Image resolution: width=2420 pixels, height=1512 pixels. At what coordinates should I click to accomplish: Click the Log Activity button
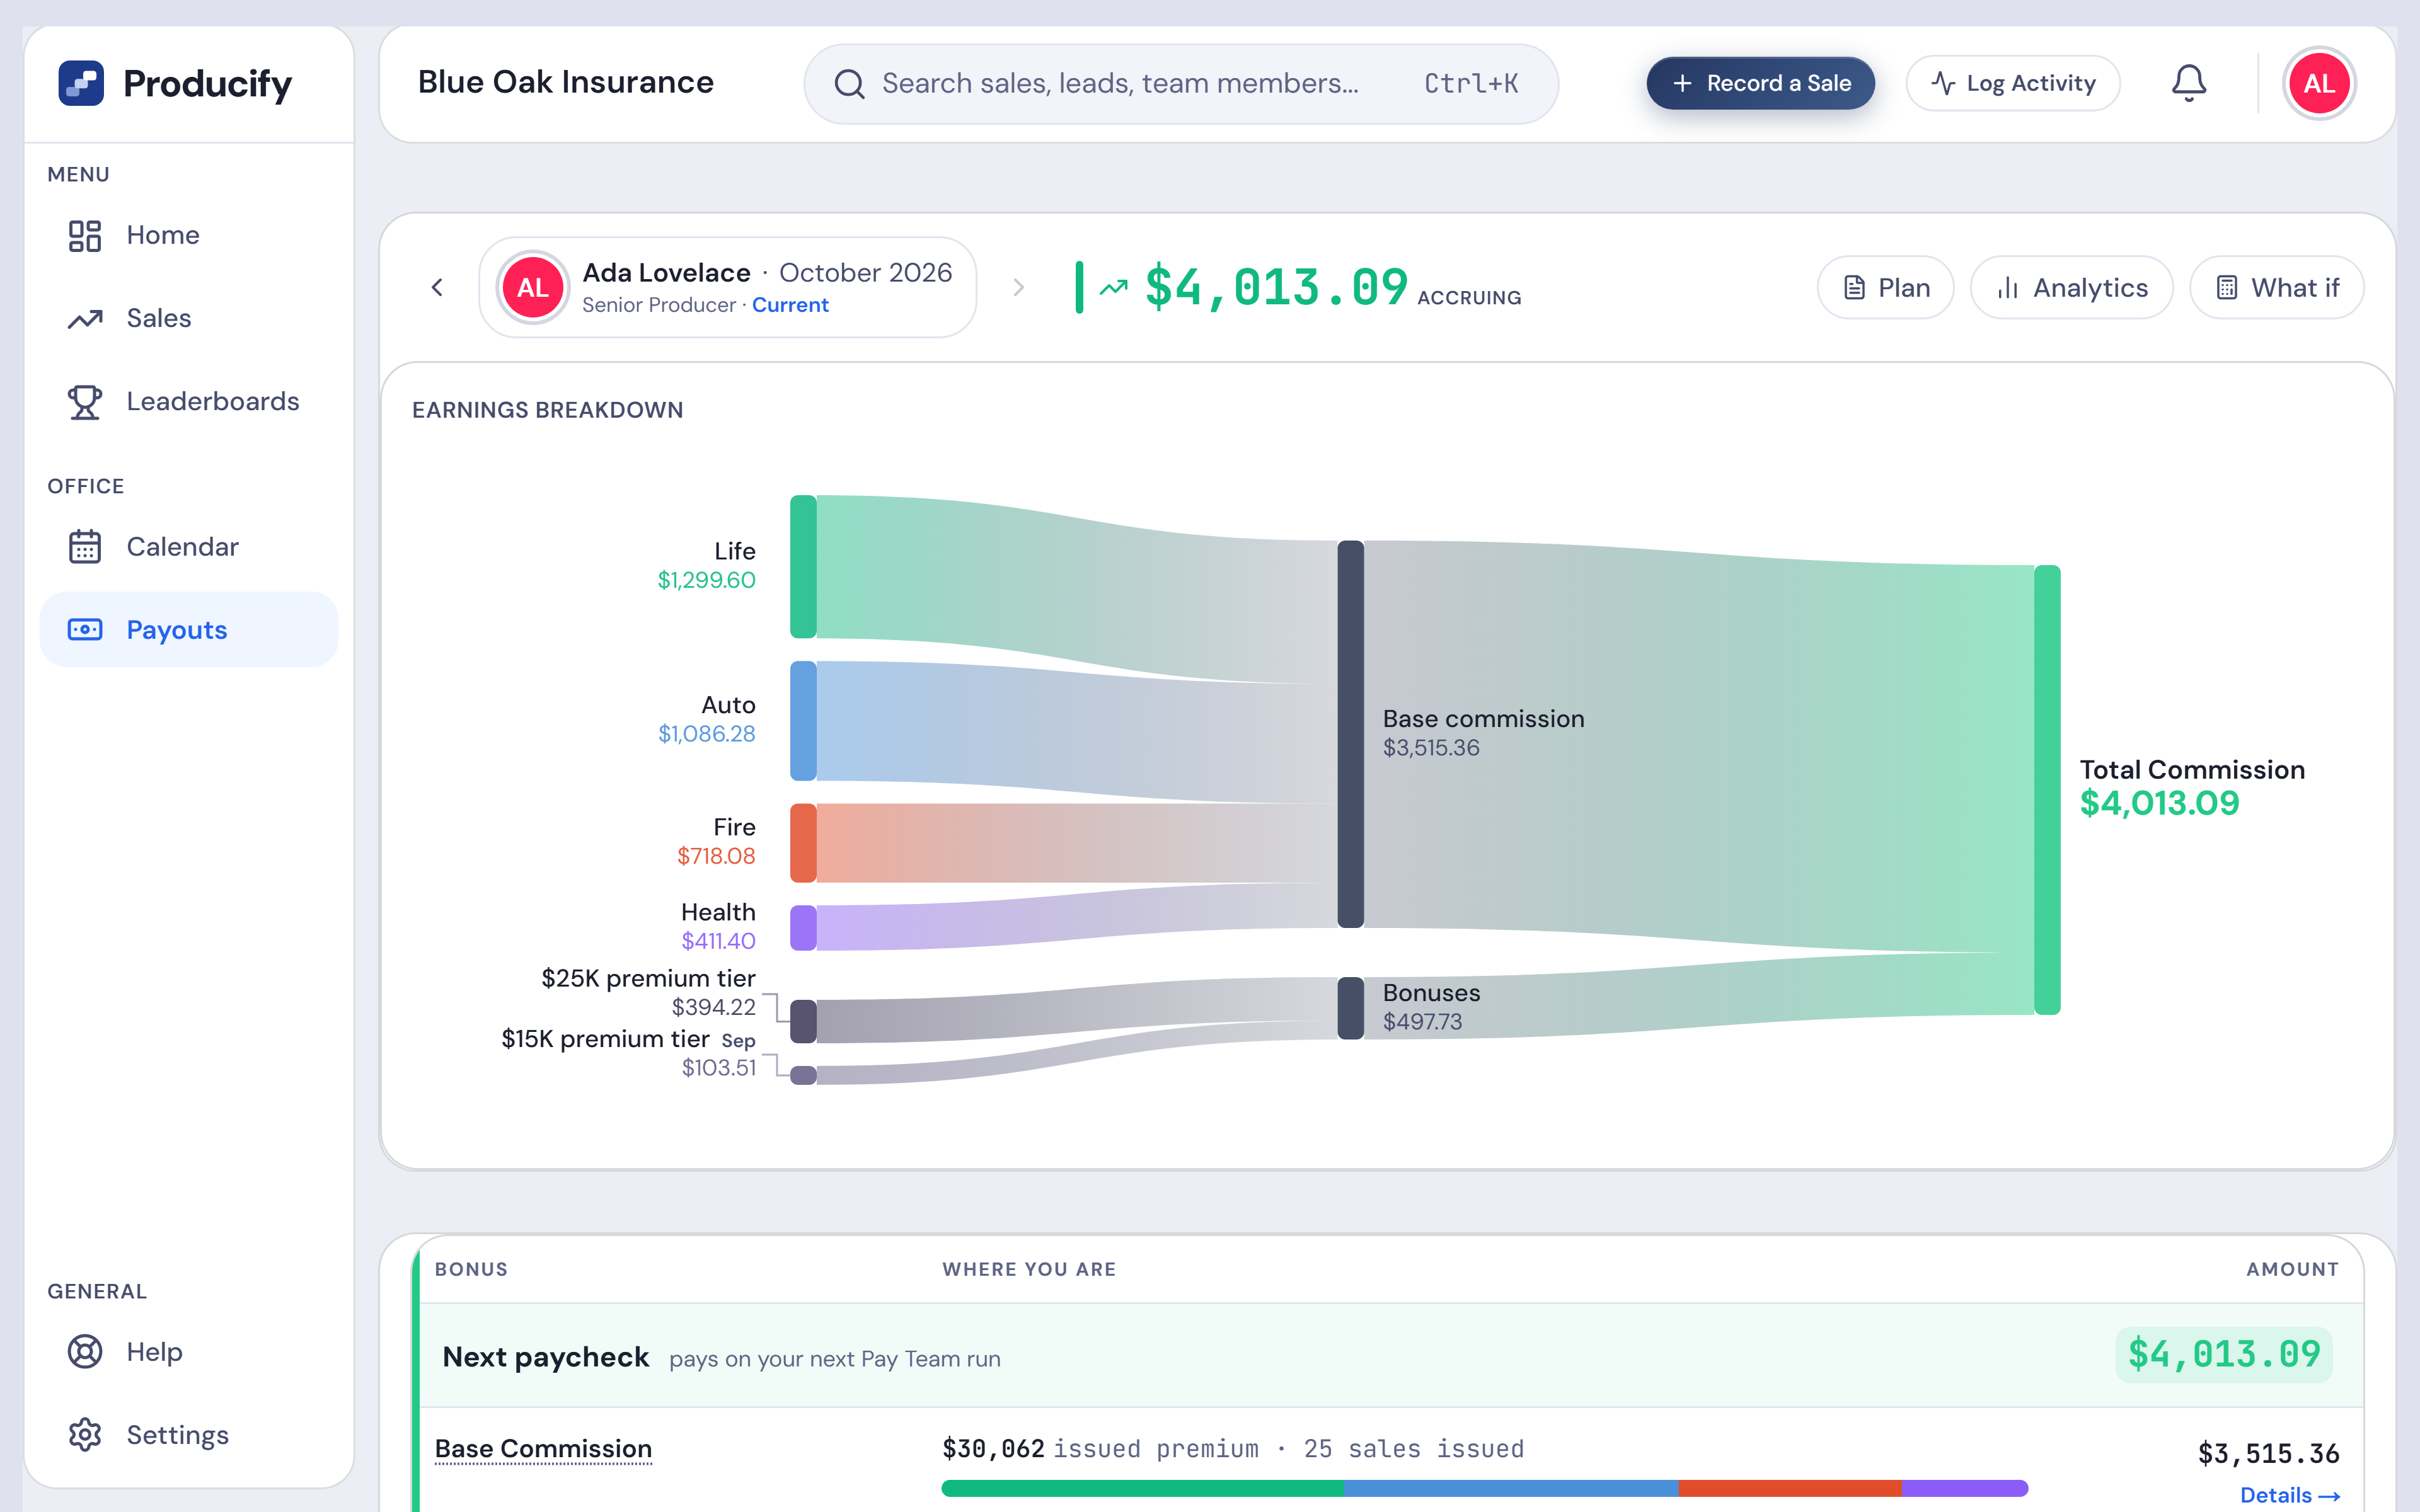(2012, 83)
